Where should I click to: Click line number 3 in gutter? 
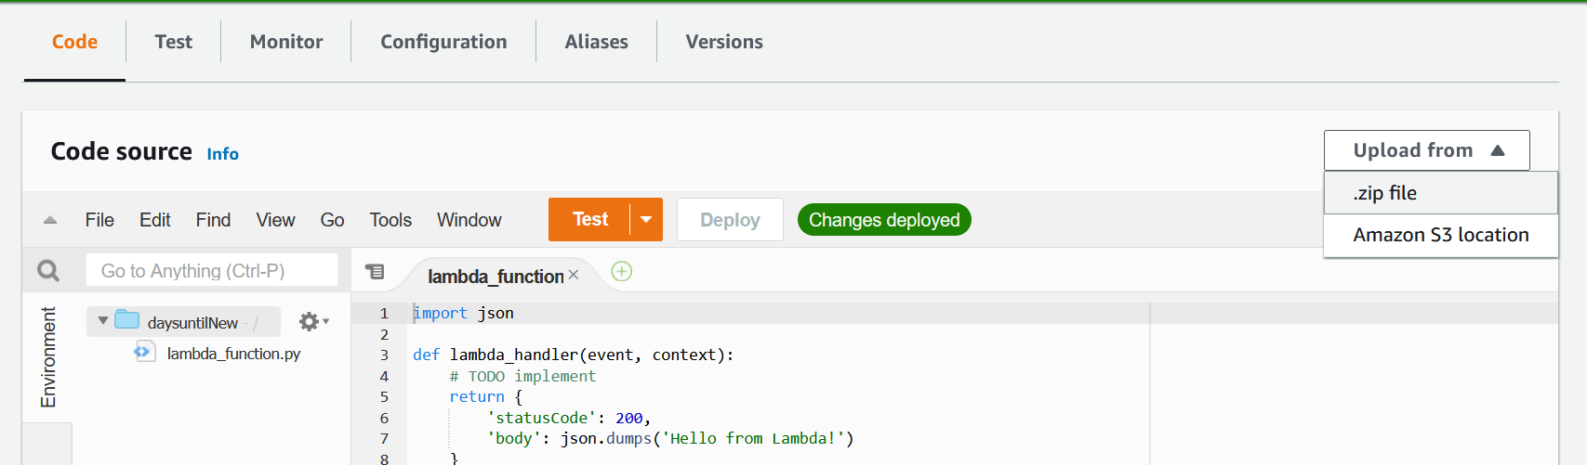tap(384, 355)
